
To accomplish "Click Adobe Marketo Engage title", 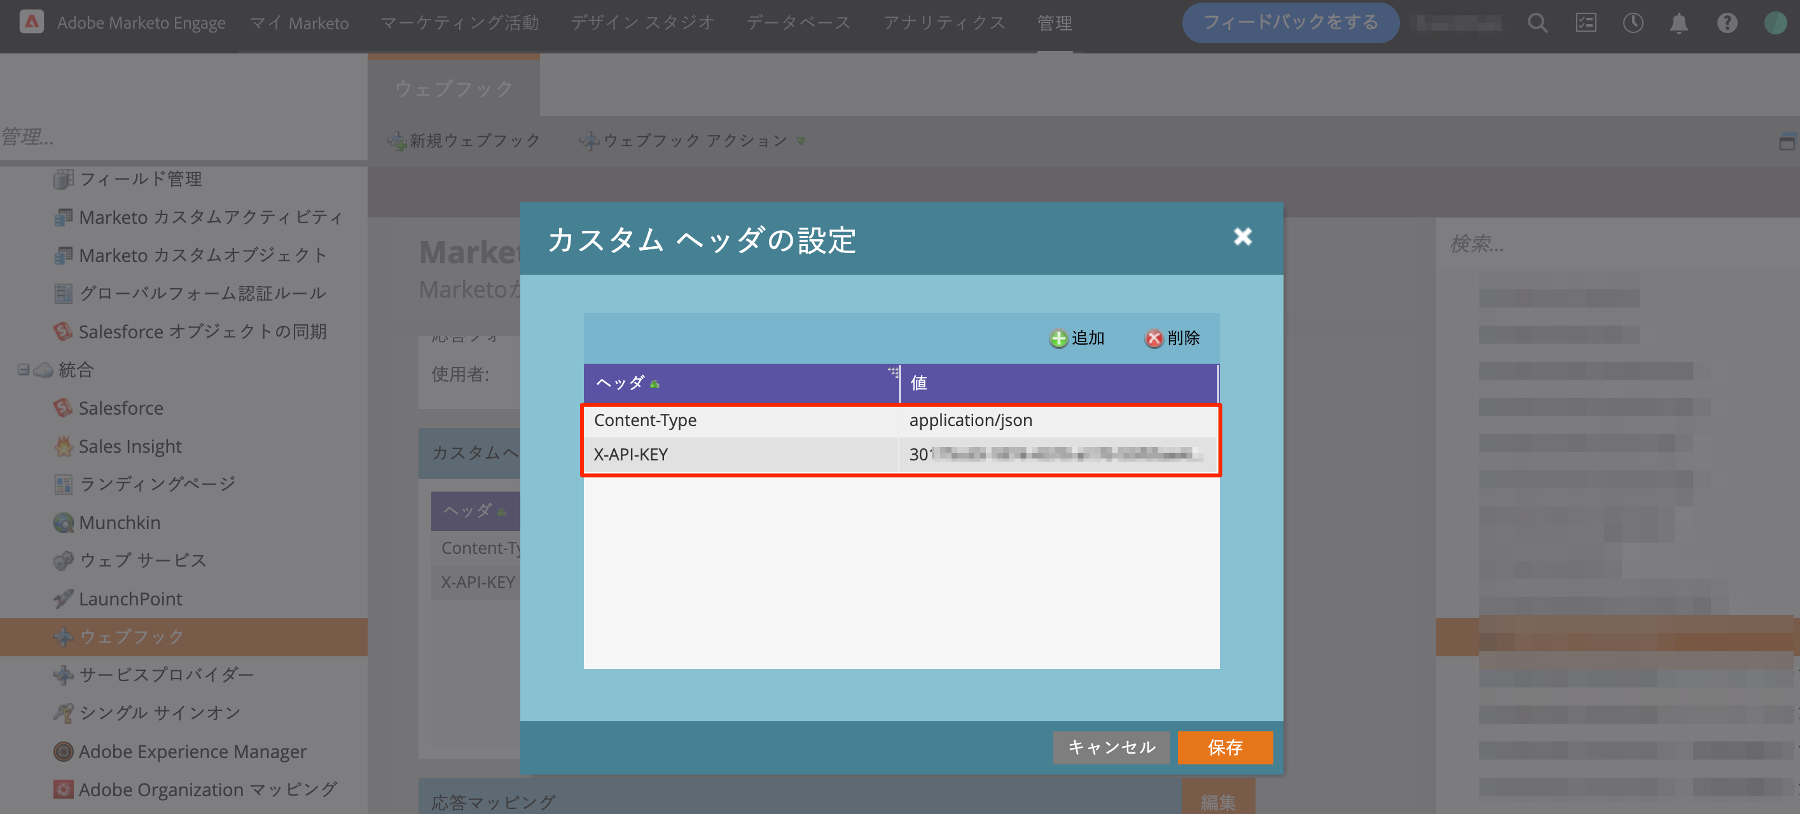I will 141,23.
